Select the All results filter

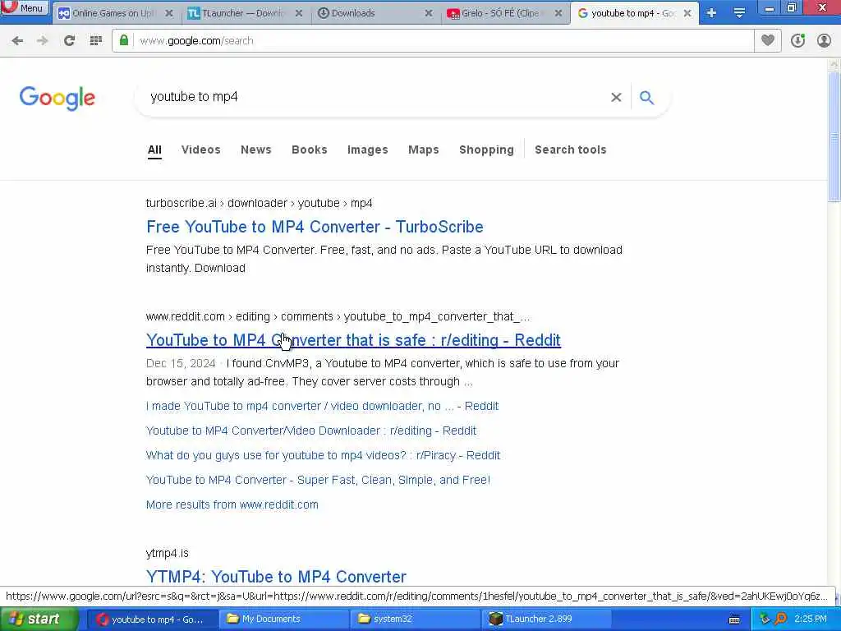pos(154,150)
